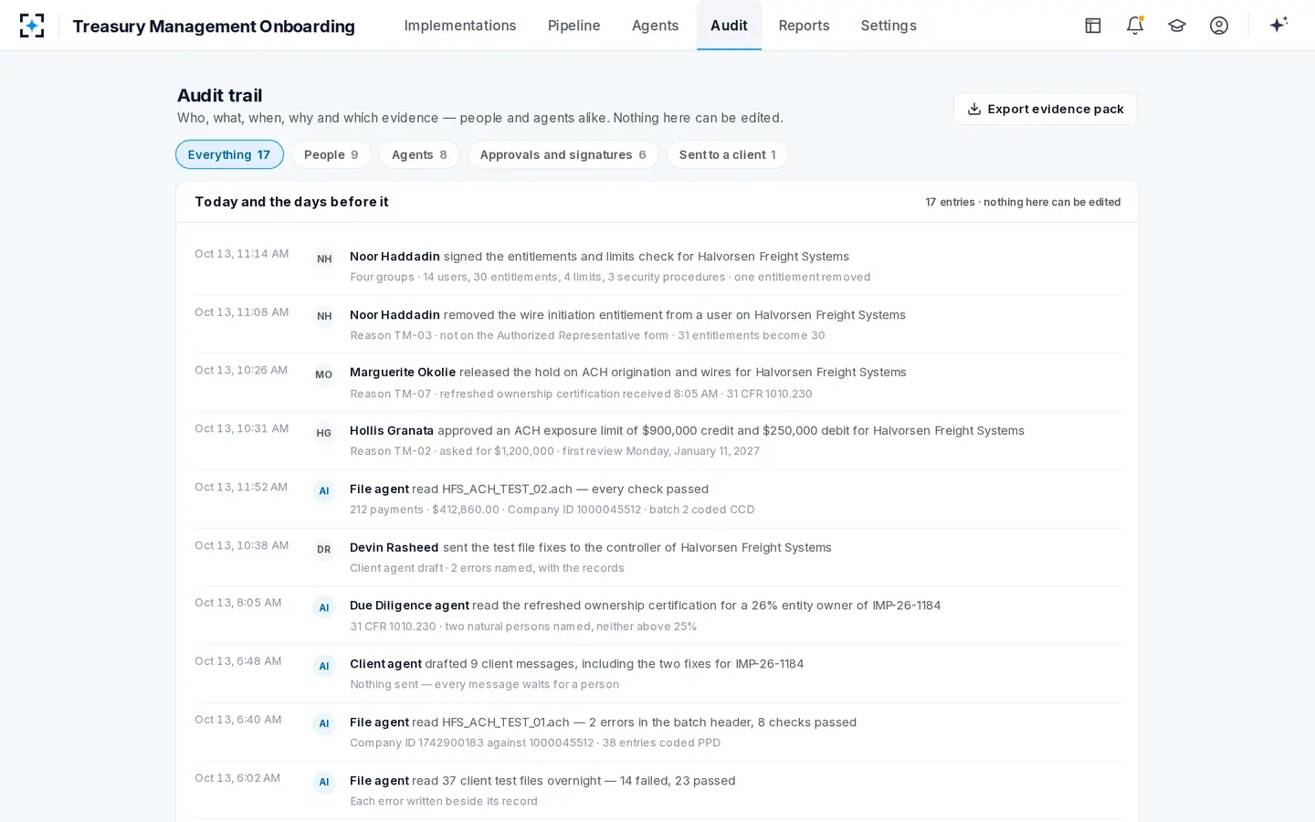The width and height of the screenshot is (1315, 822).
Task: Go to Settings in top navigation
Action: pyautogui.click(x=889, y=26)
